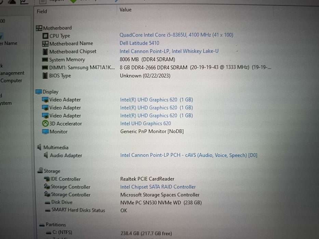
Task: Open the Intel Cannon Point-LP chipset link
Action: pos(169,51)
